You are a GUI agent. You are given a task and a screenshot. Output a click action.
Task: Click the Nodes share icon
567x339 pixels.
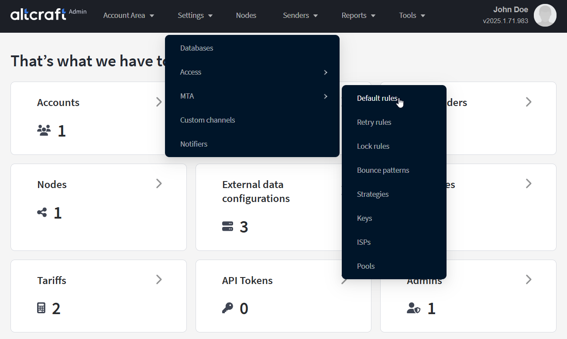[x=42, y=213]
